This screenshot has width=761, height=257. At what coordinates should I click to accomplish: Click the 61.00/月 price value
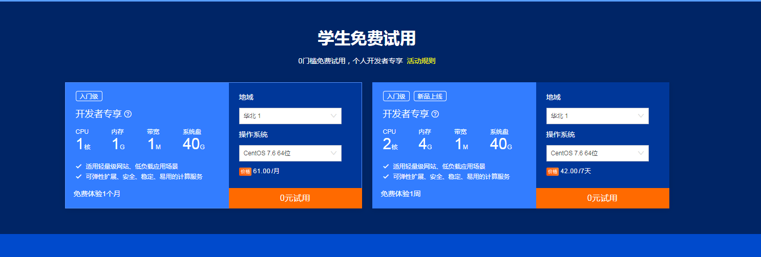tap(266, 171)
